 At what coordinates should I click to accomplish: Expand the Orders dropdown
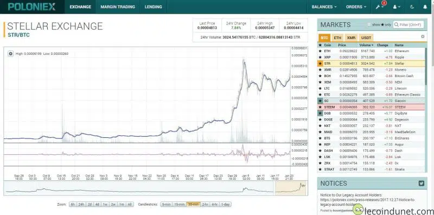pos(356,7)
